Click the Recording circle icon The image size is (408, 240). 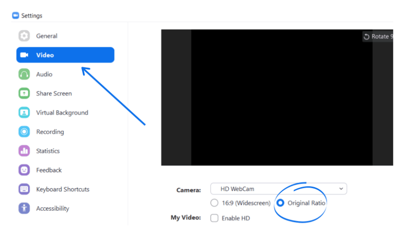point(24,132)
